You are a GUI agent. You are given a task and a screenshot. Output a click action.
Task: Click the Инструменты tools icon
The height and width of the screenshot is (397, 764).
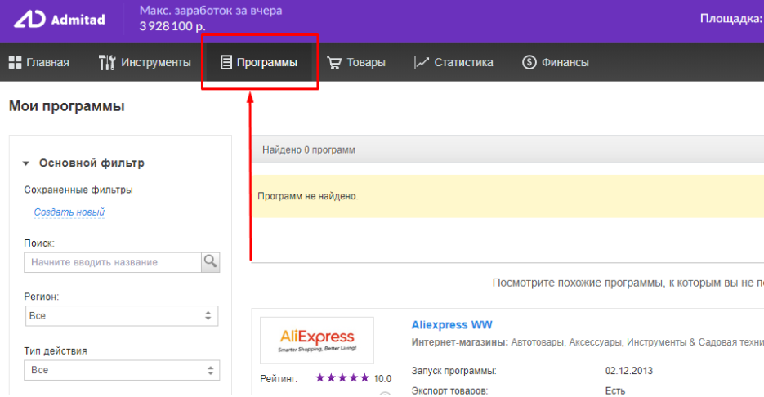click(x=107, y=62)
